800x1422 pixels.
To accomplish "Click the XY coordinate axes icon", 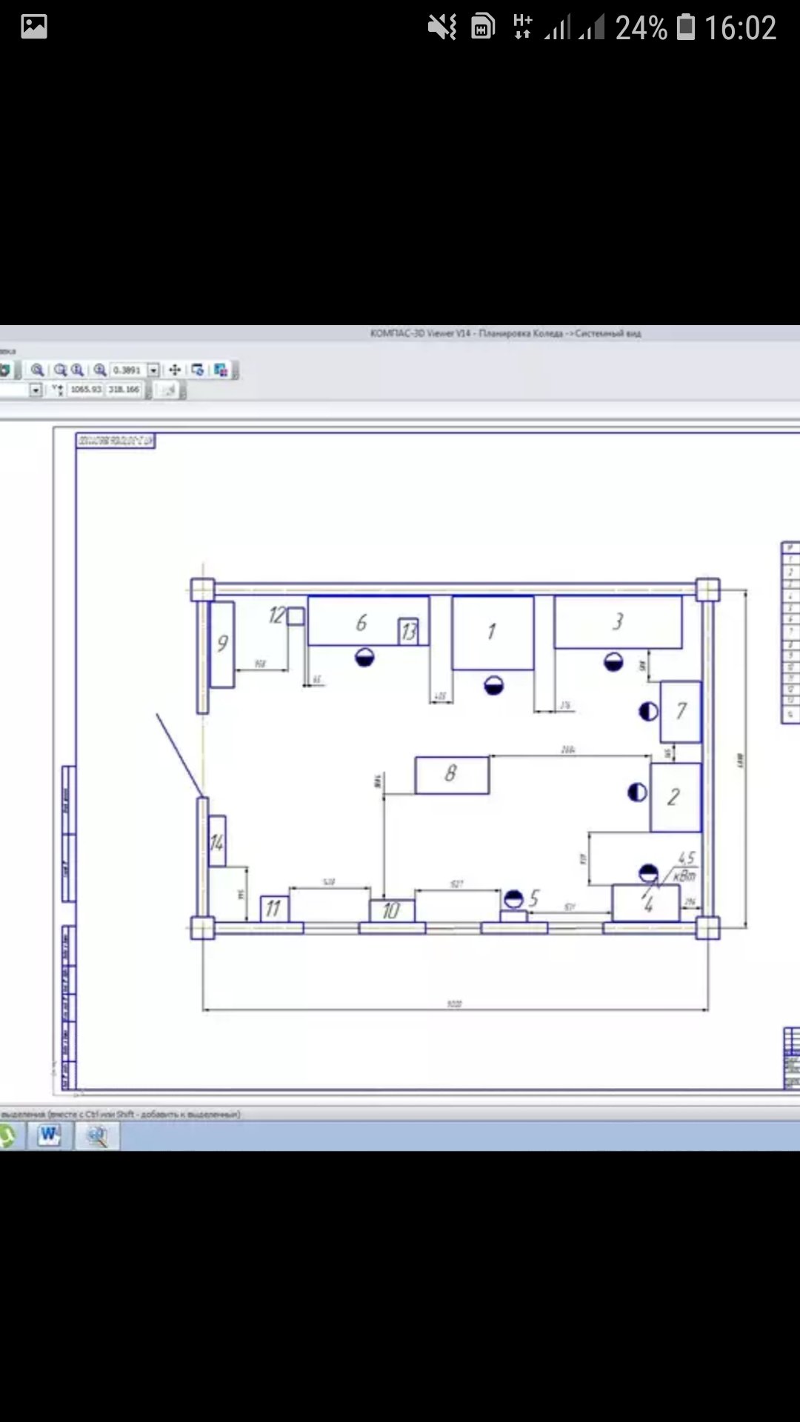I will coord(58,390).
